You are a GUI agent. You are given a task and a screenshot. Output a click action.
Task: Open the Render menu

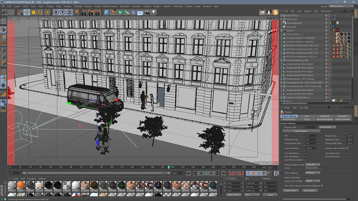88,6
